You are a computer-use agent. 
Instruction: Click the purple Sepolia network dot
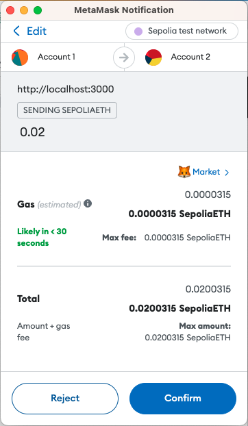[x=138, y=32]
